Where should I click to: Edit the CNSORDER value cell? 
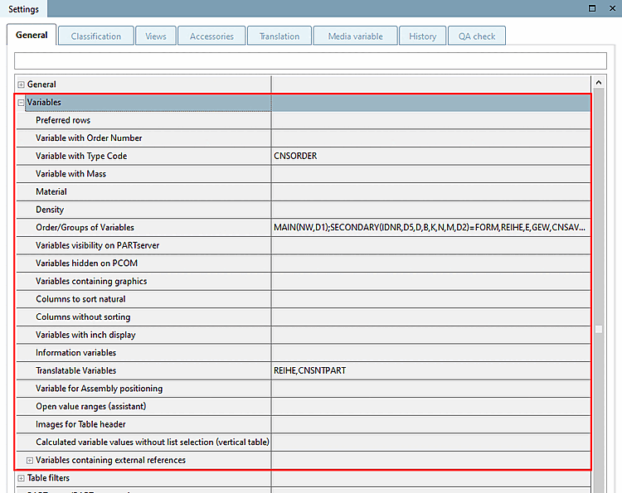click(431, 156)
